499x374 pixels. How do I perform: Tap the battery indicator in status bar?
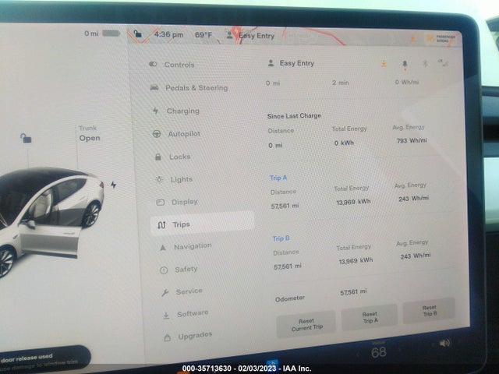111,33
